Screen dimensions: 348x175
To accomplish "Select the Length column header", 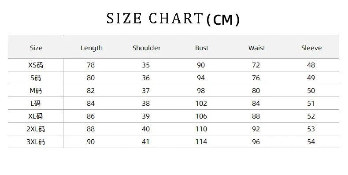I will pos(92,48).
